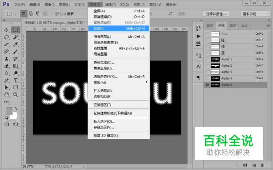This screenshot has height=170, width=273.
Task: Click the Add to selection icon
Action: (31, 13)
